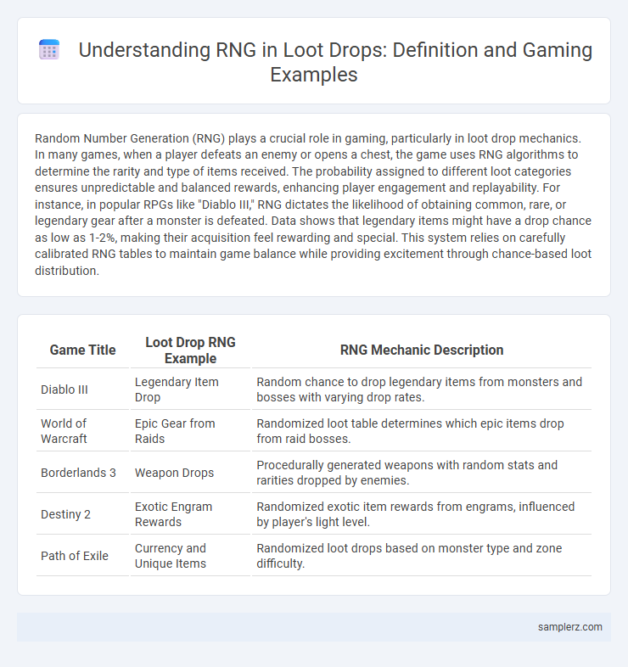
Task: Click the 'RNG Mechanic Description' column header
Action: (422, 350)
